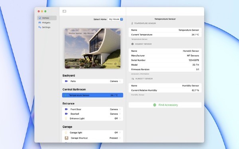Click the Doorbell camera icon
Viewport: 239px width, 149px height.
[67, 114]
